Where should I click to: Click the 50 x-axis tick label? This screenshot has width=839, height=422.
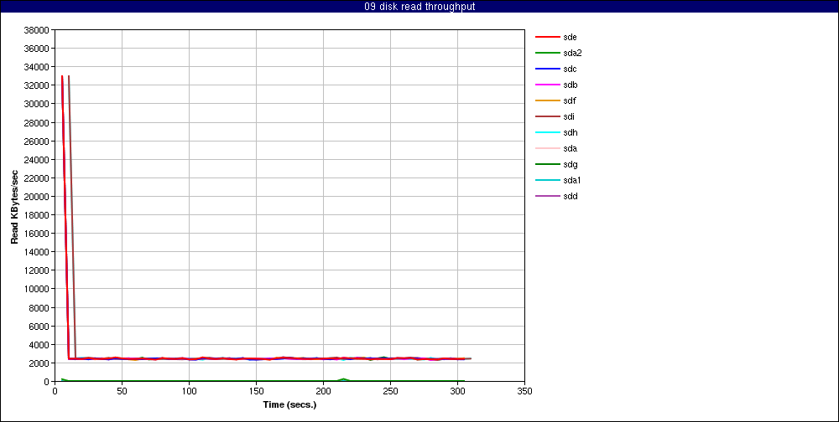(122, 391)
